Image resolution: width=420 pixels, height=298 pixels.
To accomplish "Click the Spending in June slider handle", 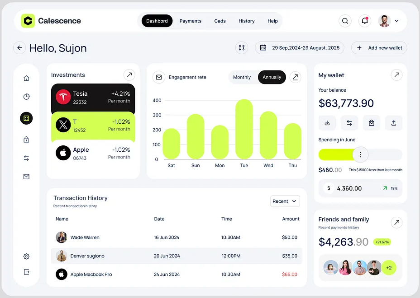I will click(360, 155).
